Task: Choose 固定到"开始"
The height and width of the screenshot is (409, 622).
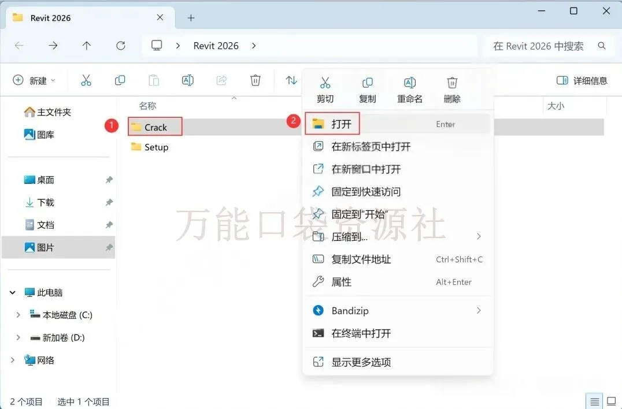Action: [x=398, y=214]
